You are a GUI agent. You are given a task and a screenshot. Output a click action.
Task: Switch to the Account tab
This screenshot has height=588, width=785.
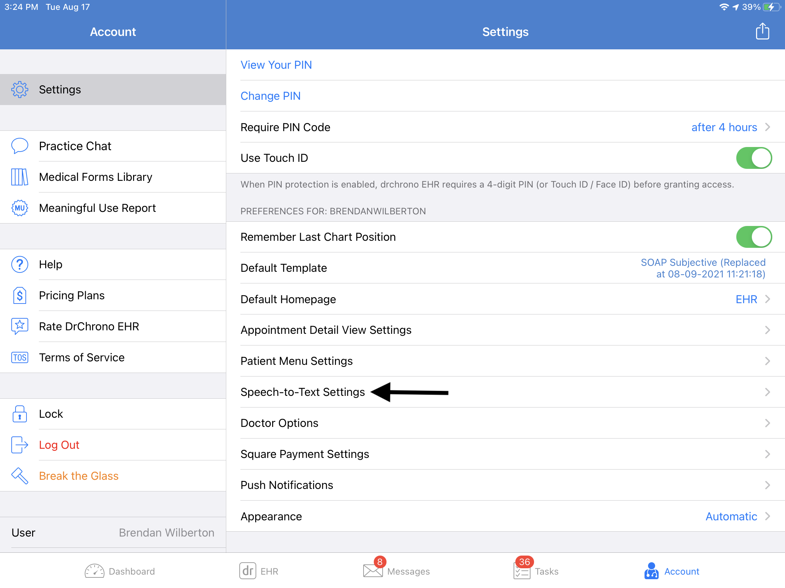(x=671, y=571)
